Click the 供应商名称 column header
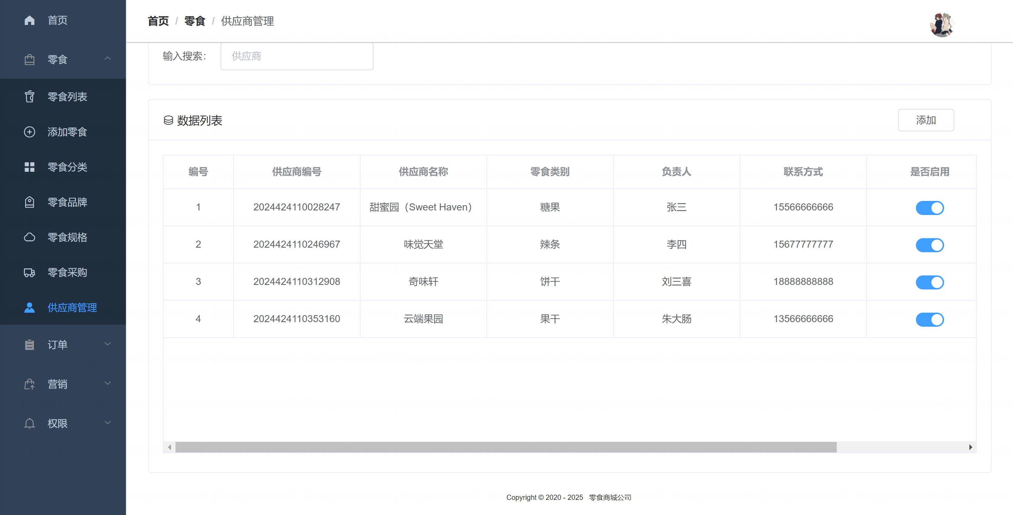Viewport: 1013px width, 515px height. [423, 172]
